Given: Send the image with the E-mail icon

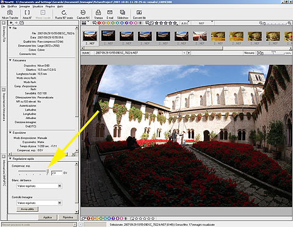Looking at the screenshot, I should 110,15.
